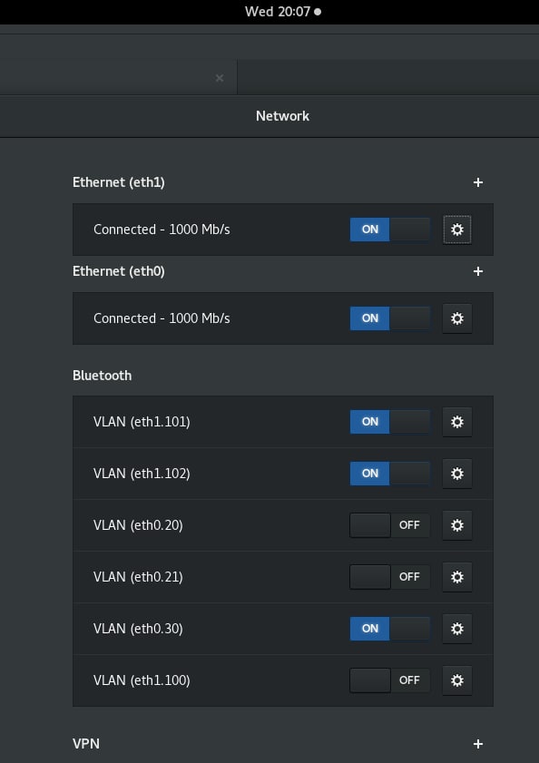This screenshot has width=539, height=763.
Task: Enable VLAN eth1.100 switch
Action: point(390,680)
